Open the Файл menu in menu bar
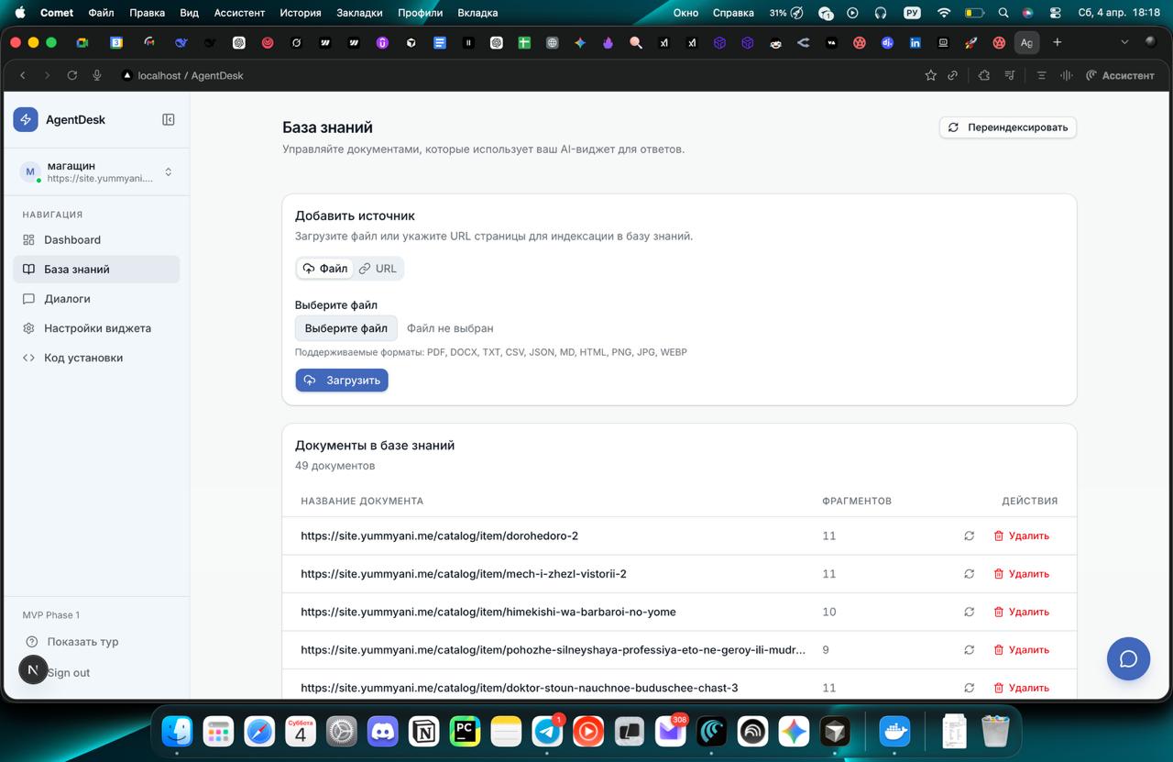Screen dimensions: 1173x762 pyautogui.click(x=101, y=13)
